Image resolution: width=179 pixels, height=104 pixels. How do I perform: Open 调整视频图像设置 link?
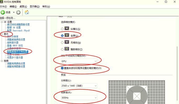coord(16,67)
